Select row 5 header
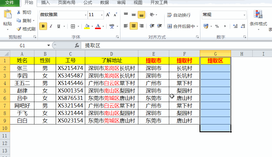This screenshot has height=157, width=272. [x=5, y=90]
